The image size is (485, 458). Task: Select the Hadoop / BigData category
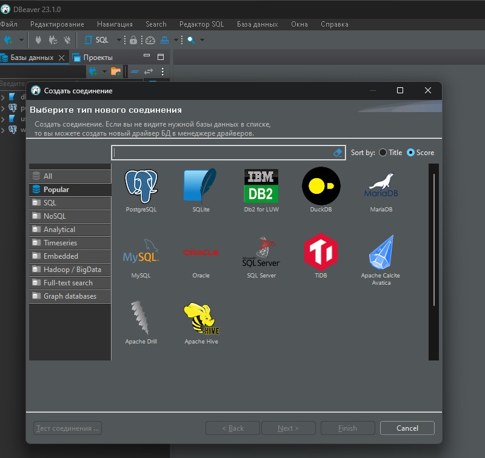(x=70, y=270)
